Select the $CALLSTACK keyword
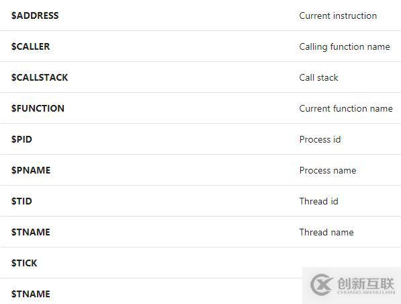Screen dimensions: 401x304 click(40, 77)
